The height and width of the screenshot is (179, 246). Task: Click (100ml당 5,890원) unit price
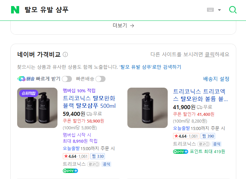tap(80, 128)
